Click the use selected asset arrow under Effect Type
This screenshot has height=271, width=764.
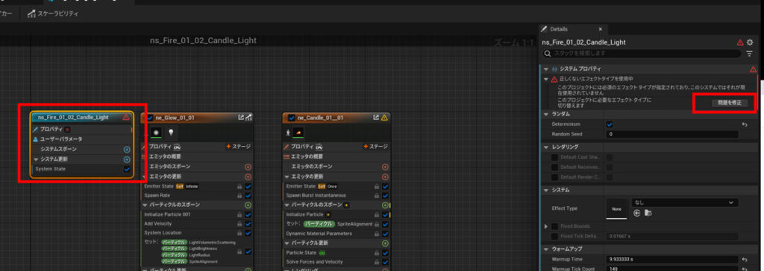click(x=636, y=213)
